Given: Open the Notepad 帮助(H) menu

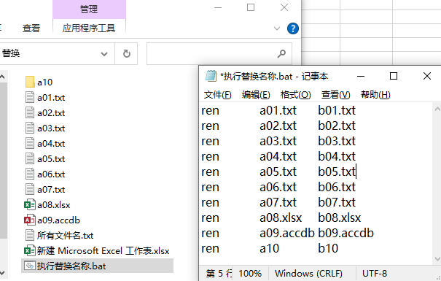Looking at the screenshot, I should click(x=375, y=95).
